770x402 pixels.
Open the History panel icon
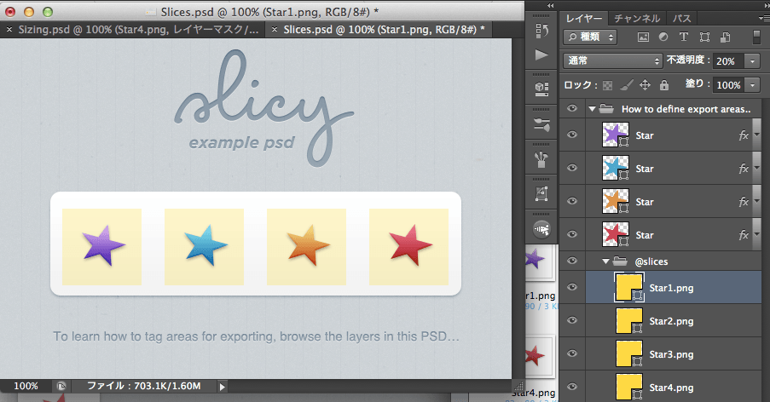[541, 31]
